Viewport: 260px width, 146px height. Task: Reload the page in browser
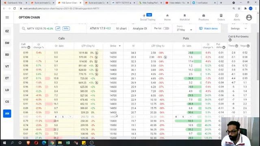point(15,9)
